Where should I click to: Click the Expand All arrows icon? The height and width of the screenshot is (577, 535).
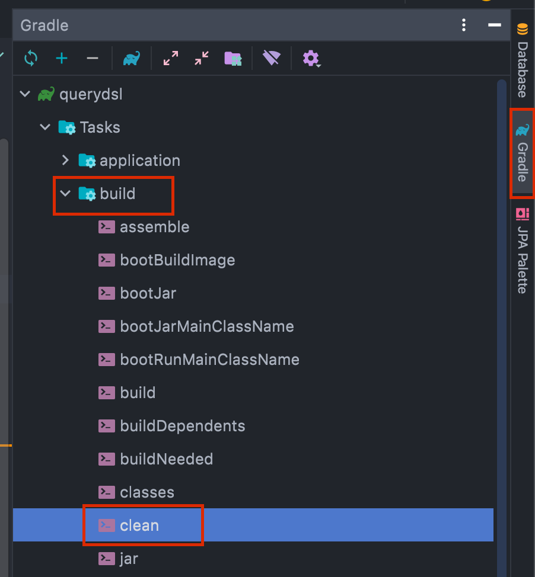(171, 58)
